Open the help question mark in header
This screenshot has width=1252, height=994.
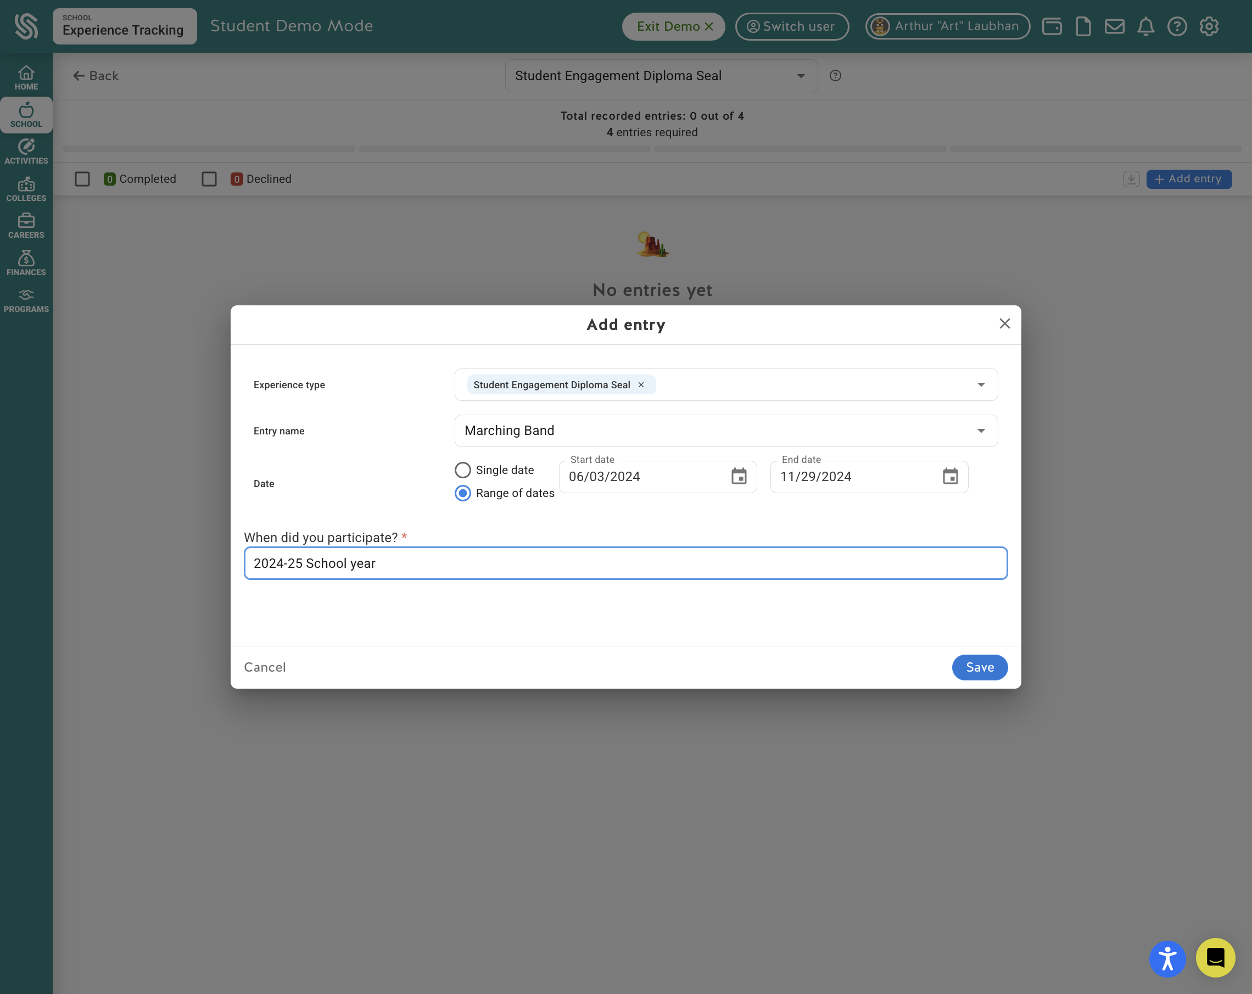click(x=1177, y=26)
